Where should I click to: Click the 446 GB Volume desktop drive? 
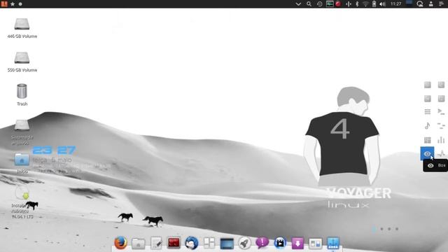click(x=22, y=28)
